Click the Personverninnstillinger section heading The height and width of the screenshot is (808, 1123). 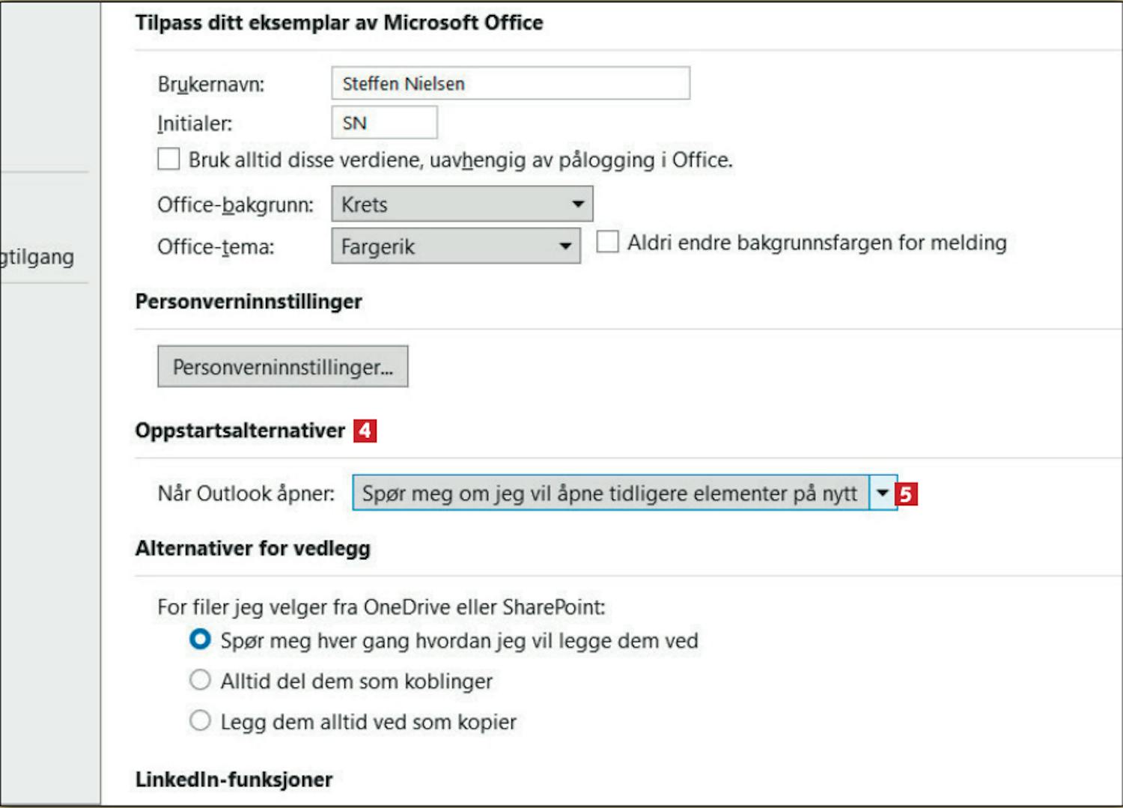249,301
